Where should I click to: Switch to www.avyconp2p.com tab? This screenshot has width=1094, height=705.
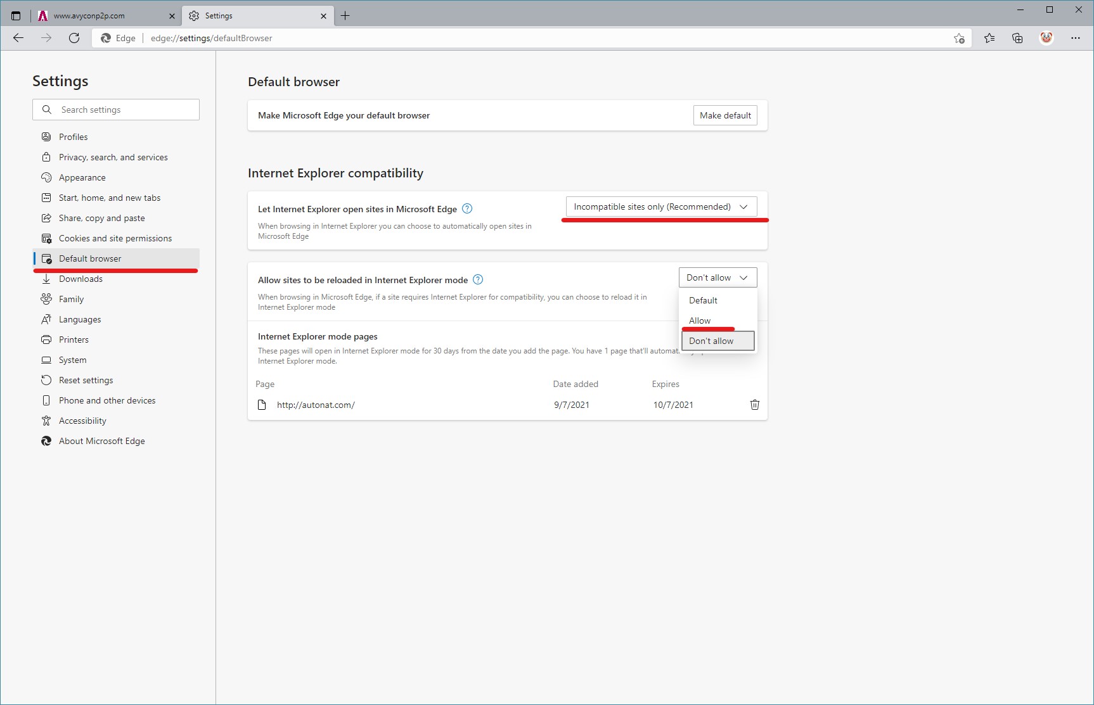pos(106,16)
